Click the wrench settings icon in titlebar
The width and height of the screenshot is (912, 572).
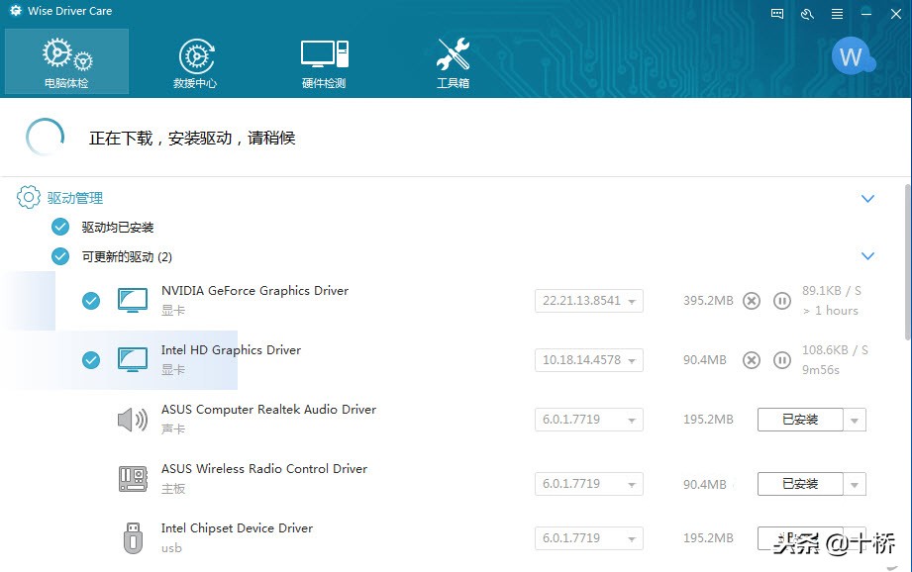[805, 14]
